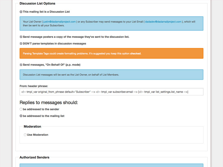Enable the Use Moderation checkbox

pyautogui.click(x=25, y=135)
